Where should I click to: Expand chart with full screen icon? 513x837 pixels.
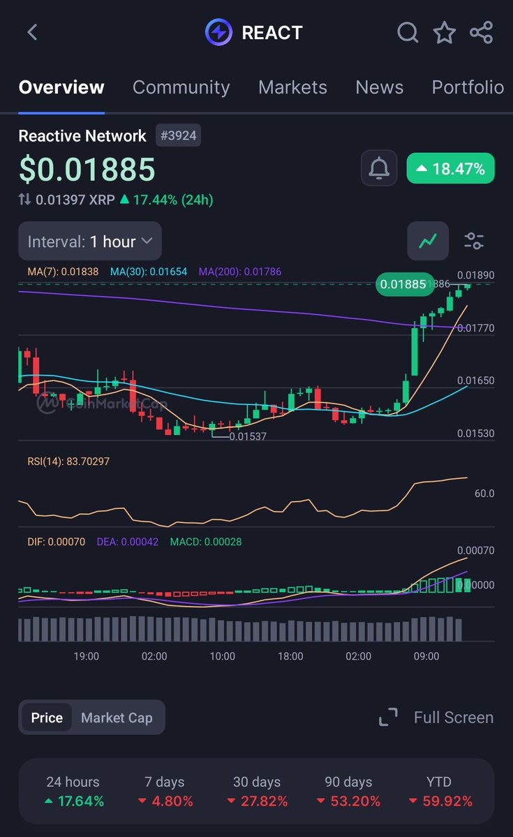(388, 717)
